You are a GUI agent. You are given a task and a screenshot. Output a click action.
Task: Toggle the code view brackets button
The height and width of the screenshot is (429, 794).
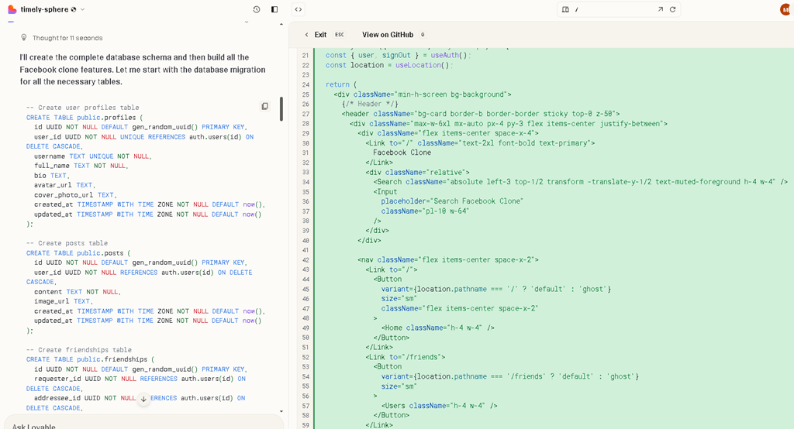299,9
